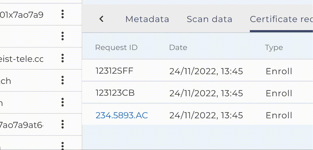Image resolution: width=313 pixels, height=150 pixels.
Task: Select the 7ao7a9at6 list entry
Action: coord(22,124)
